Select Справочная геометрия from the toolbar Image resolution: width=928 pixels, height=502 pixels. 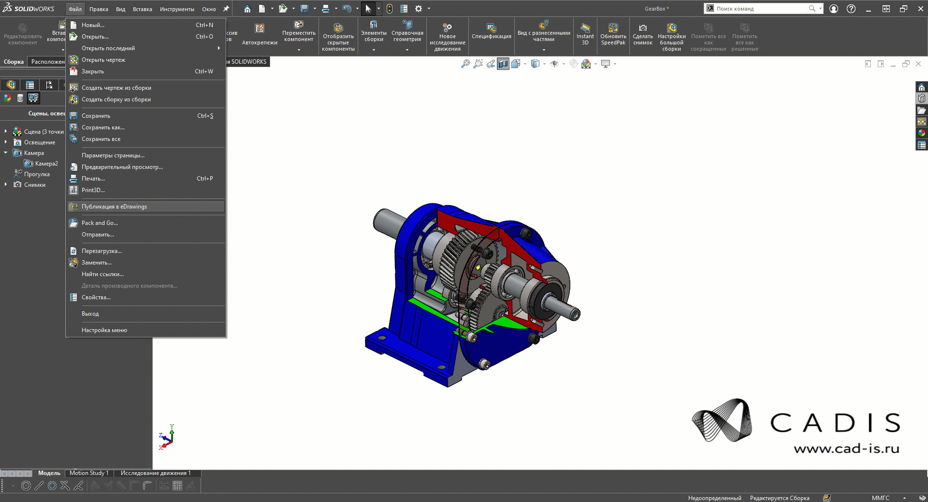coord(406,34)
